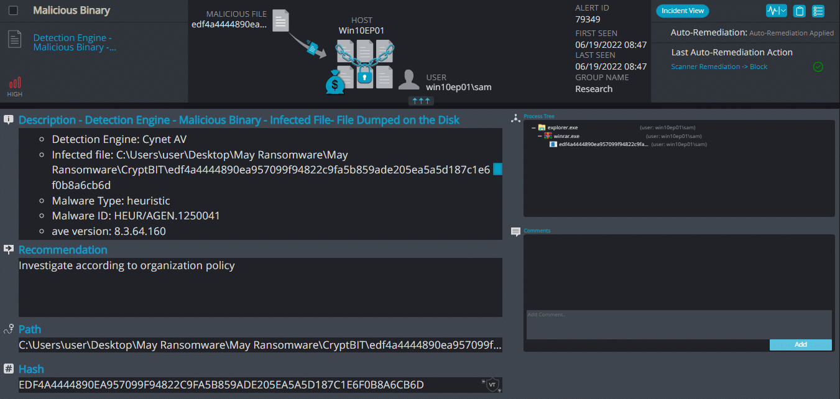The width and height of the screenshot is (840, 399).
Task: Click the Auto-Remediation Applied status text
Action: pos(792,33)
